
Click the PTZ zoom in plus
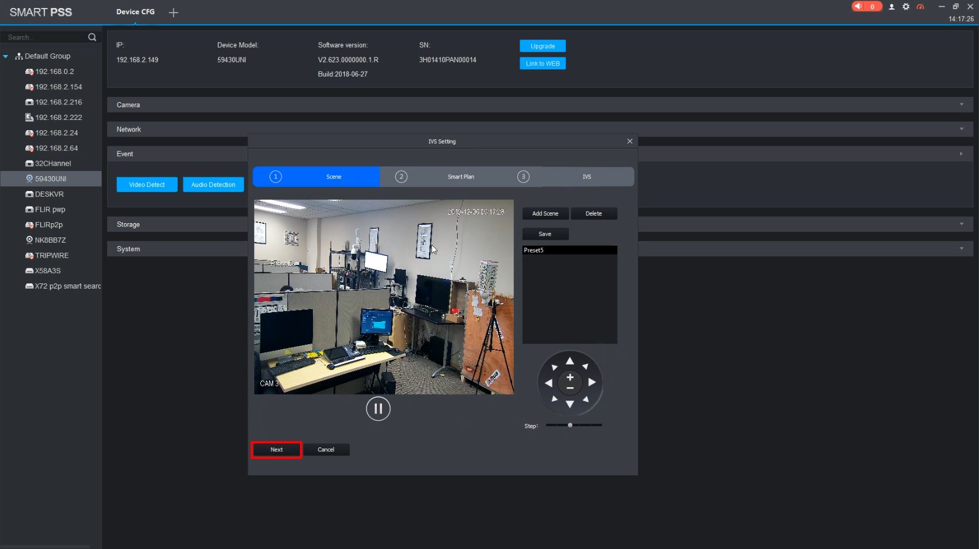tap(570, 377)
